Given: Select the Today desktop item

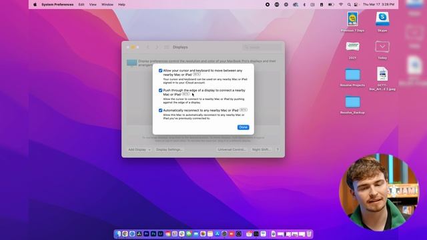Looking at the screenshot, I should [382, 50].
